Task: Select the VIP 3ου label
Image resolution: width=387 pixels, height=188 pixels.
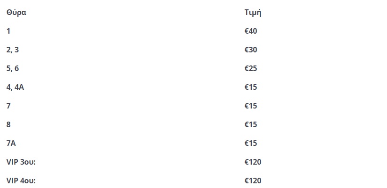Action: click(21, 162)
